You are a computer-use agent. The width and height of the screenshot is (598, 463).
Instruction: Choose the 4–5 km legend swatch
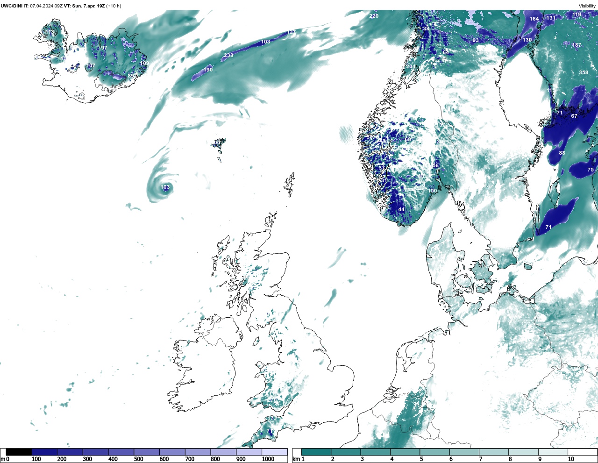405,452
